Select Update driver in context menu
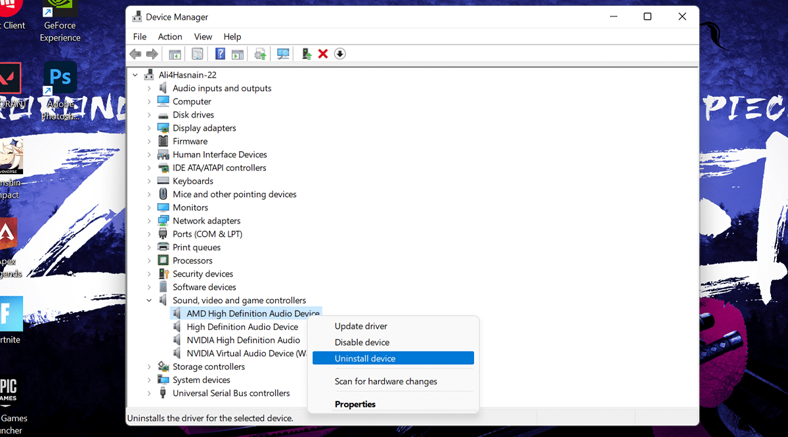The width and height of the screenshot is (788, 437). point(361,326)
